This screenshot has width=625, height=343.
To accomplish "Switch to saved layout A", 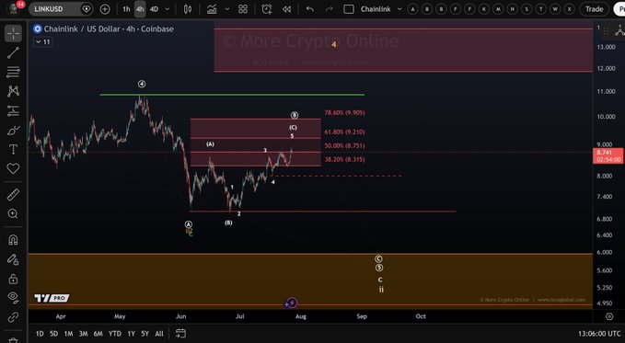I will click(x=413, y=9).
